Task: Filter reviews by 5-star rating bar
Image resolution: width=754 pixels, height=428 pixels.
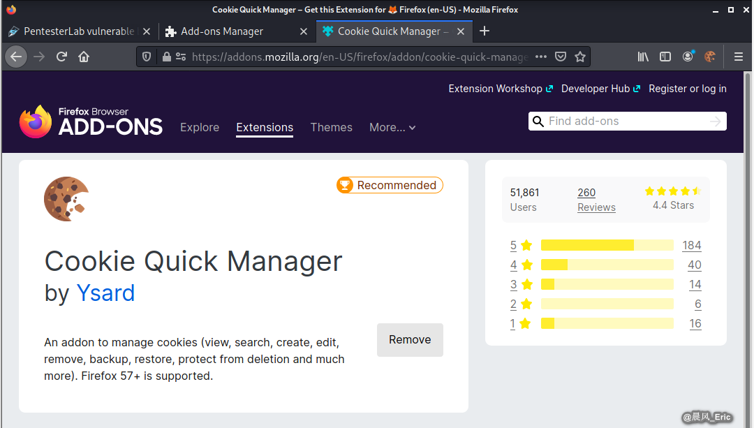Action: pyautogui.click(x=606, y=245)
